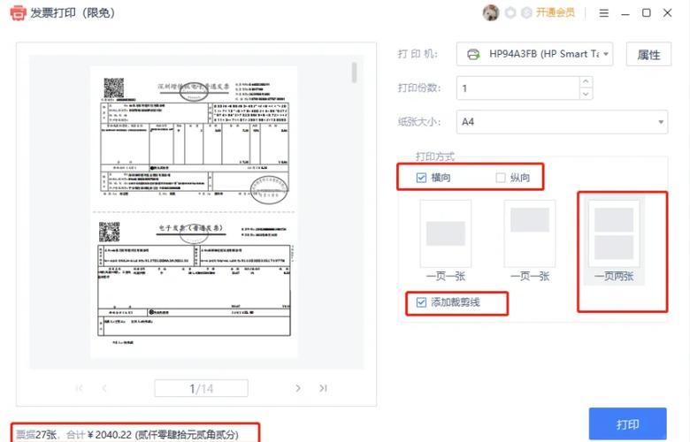Click the 开通会员 membership link
The height and width of the screenshot is (442, 690).
(x=556, y=12)
